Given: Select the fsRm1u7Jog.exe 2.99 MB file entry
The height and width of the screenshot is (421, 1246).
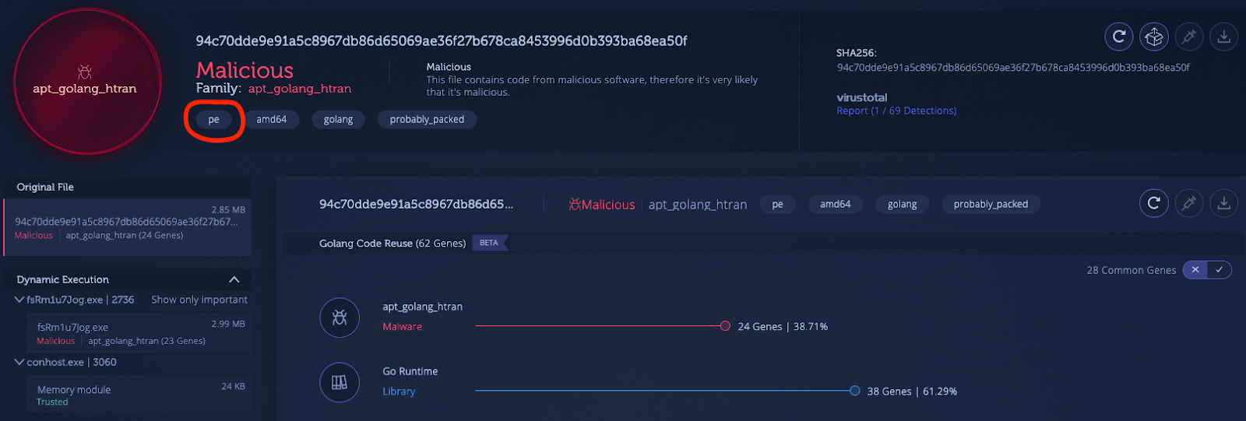Looking at the screenshot, I should [x=139, y=332].
